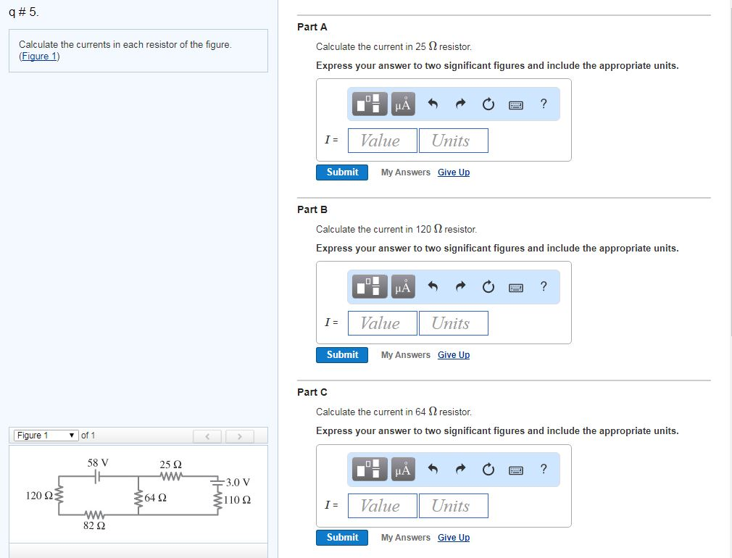Viewport: 732px width, 558px height.
Task: Open the Figure 1 link in the question
Action: coord(39,56)
